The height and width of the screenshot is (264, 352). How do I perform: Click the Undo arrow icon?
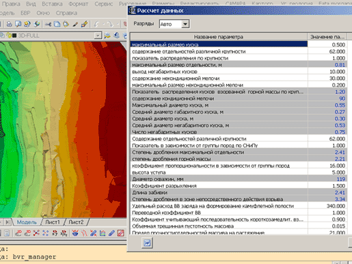click(x=97, y=24)
